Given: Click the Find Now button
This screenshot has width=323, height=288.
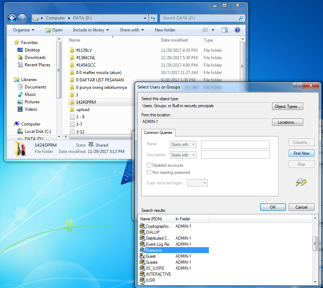Looking at the screenshot, I should pyautogui.click(x=301, y=153).
